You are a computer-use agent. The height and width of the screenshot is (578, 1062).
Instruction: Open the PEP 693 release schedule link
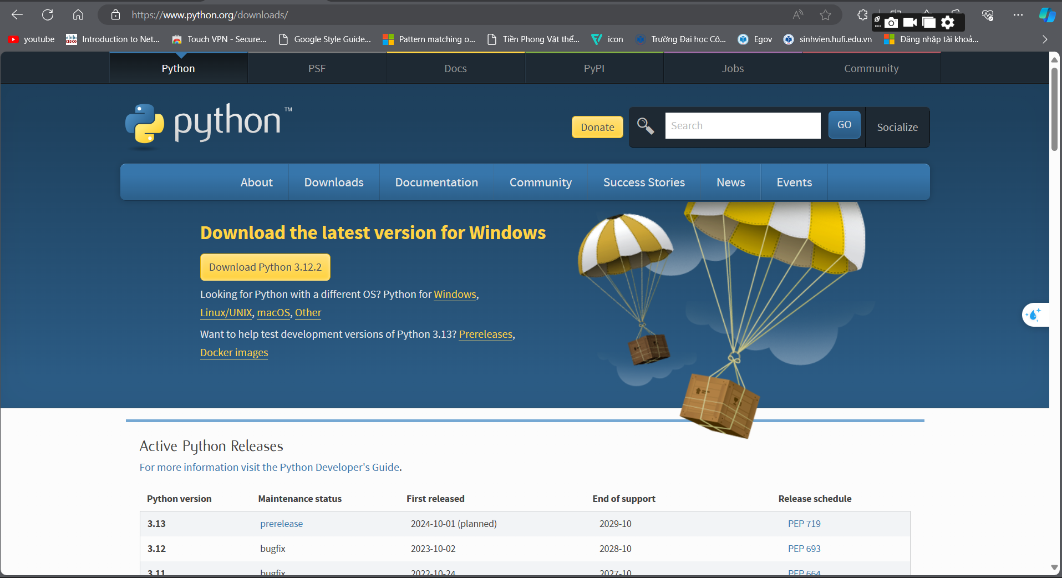804,549
